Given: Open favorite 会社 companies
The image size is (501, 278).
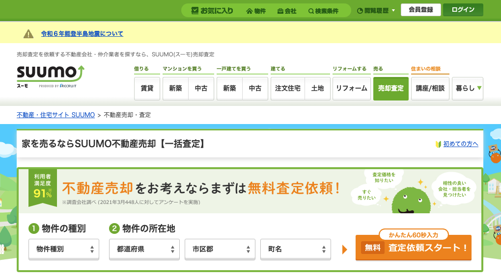Looking at the screenshot, I should coord(287,11).
